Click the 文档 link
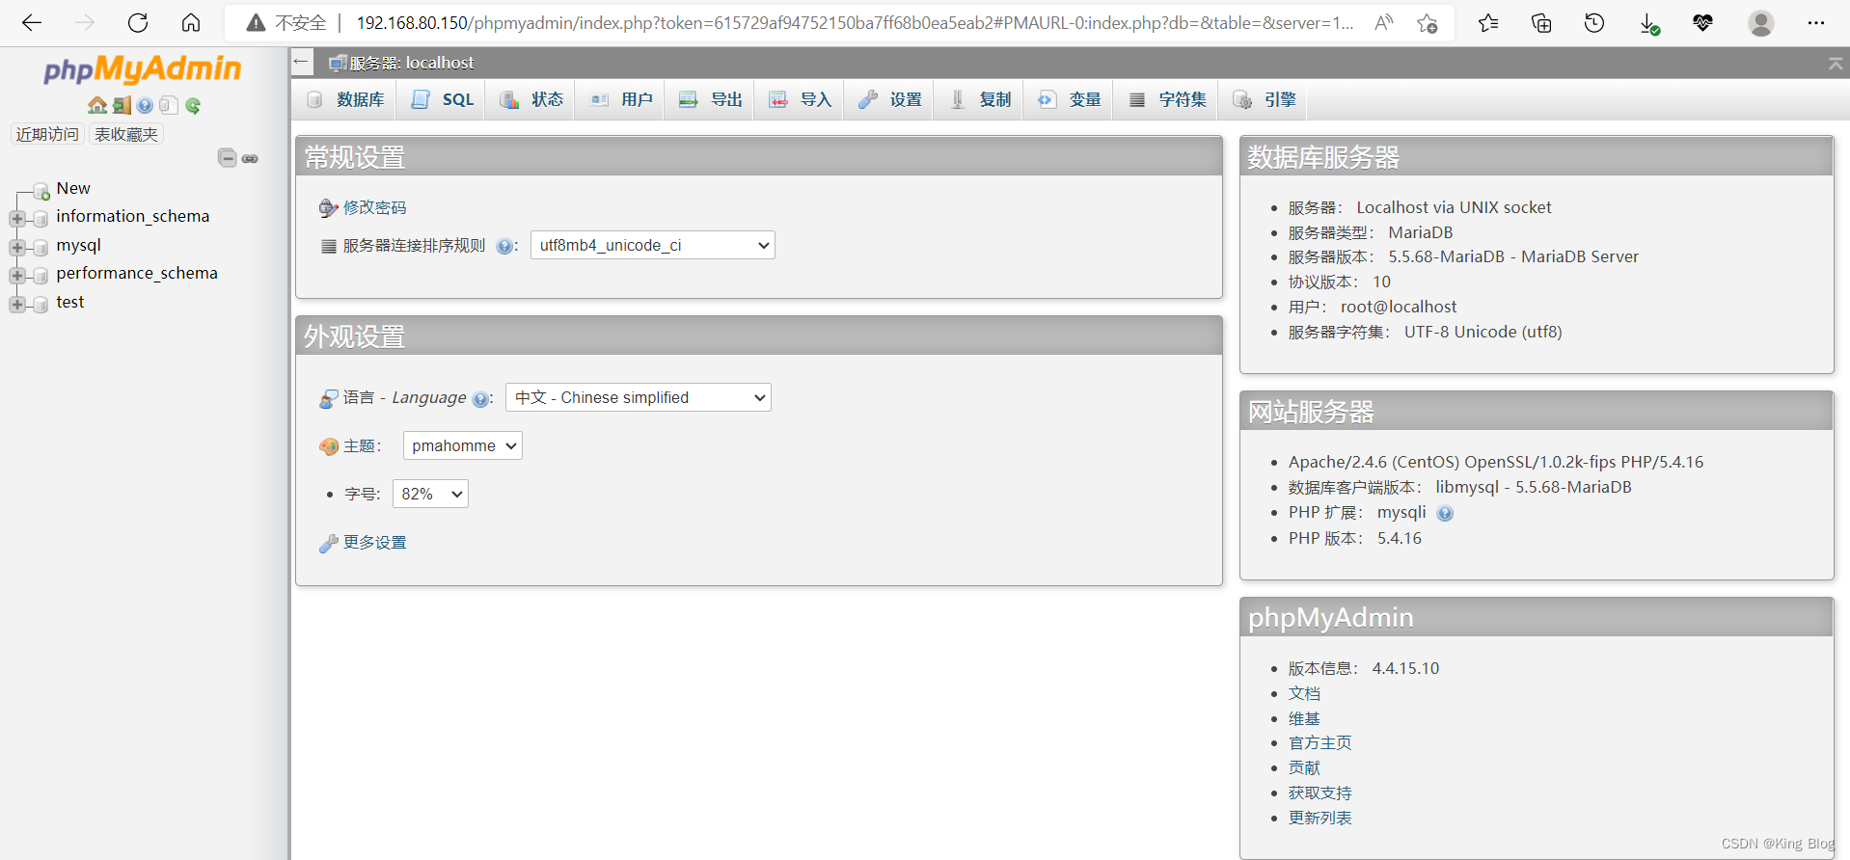This screenshot has width=1850, height=860. click(x=1304, y=693)
